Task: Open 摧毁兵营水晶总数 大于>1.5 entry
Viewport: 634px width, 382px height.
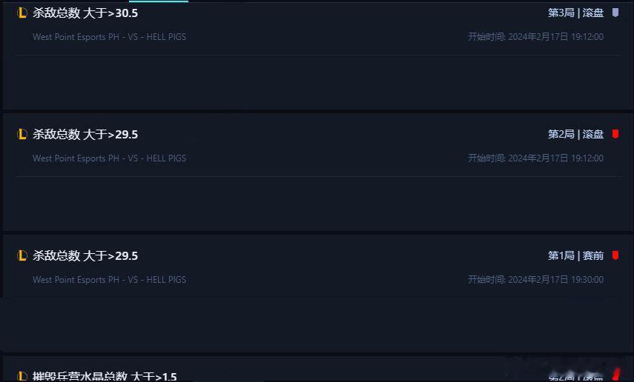Action: click(105, 376)
